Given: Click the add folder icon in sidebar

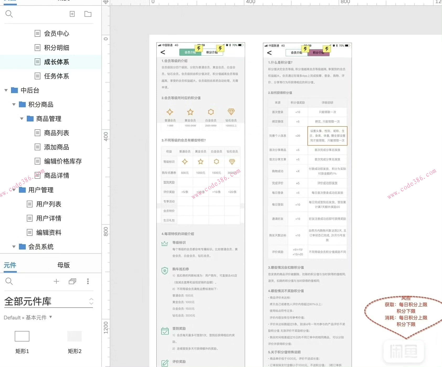Looking at the screenshot, I should click(88, 14).
